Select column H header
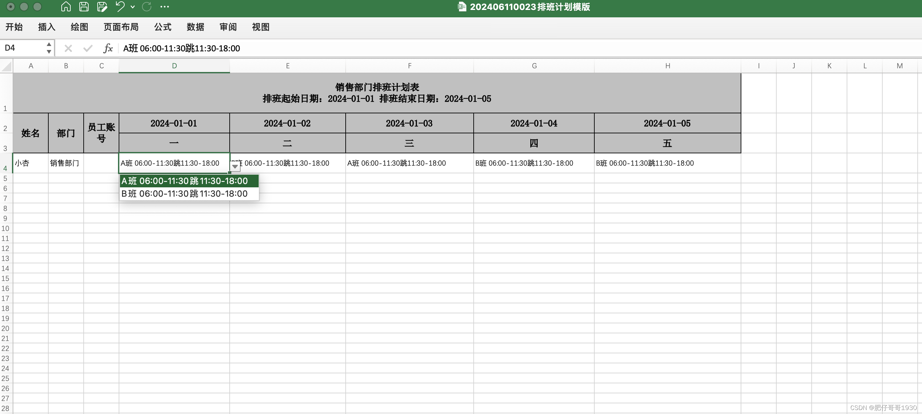The width and height of the screenshot is (922, 414). (668, 66)
